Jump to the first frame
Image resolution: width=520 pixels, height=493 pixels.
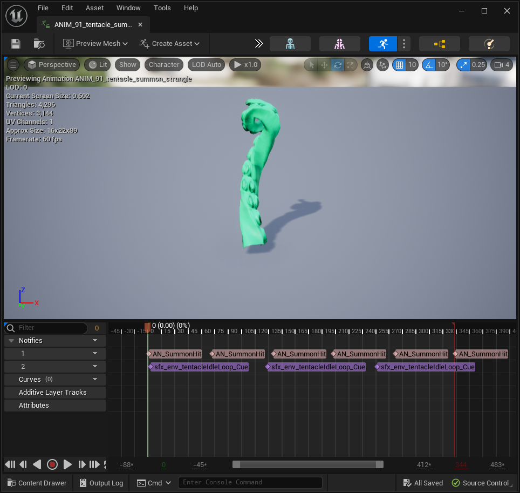[10, 464]
